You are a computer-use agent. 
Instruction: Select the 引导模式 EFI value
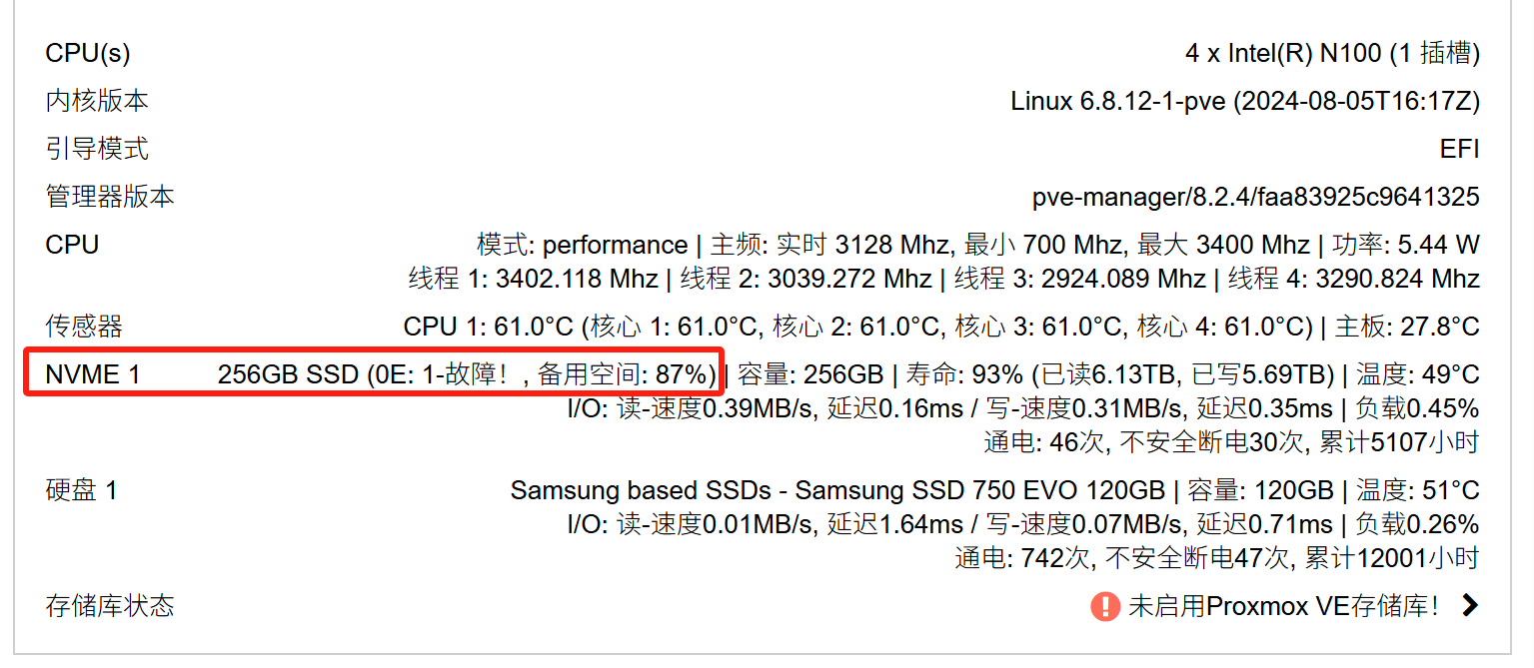1462,149
